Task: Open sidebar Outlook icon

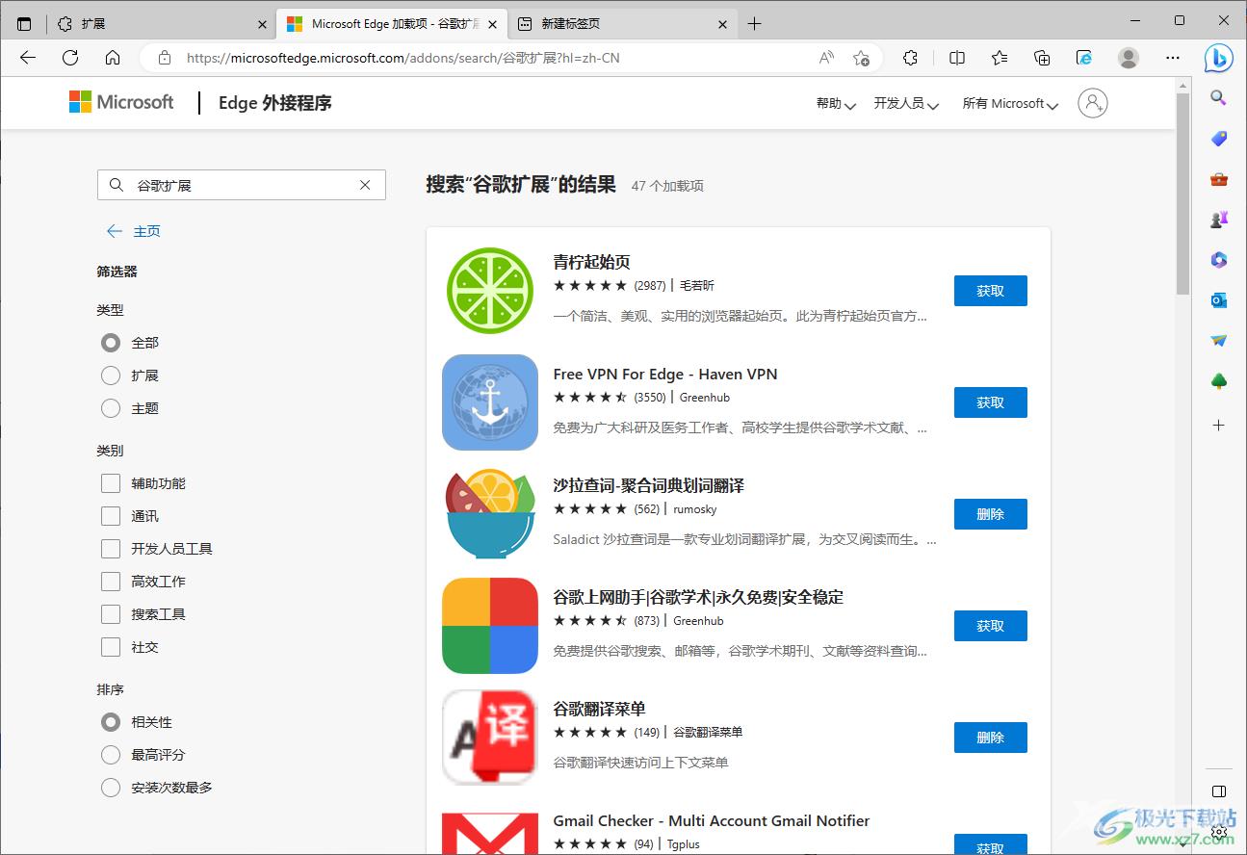Action: [x=1219, y=300]
